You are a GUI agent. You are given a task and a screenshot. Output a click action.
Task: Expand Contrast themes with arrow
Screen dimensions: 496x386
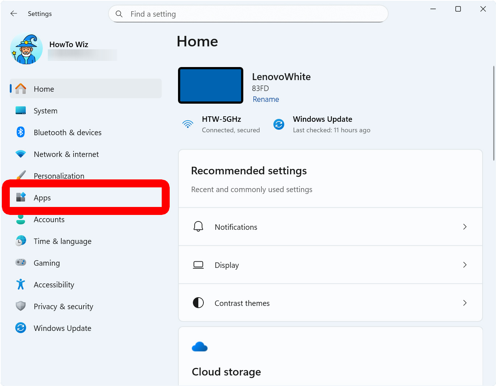[464, 303]
